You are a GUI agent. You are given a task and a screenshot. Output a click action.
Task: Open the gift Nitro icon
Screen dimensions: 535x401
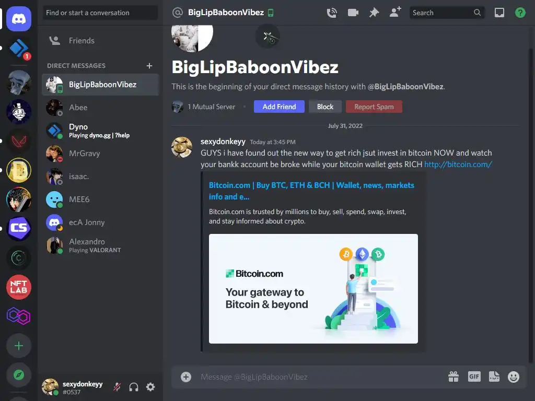453,377
